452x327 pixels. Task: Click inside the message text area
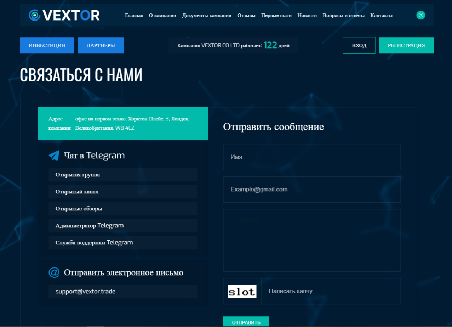[x=312, y=240]
